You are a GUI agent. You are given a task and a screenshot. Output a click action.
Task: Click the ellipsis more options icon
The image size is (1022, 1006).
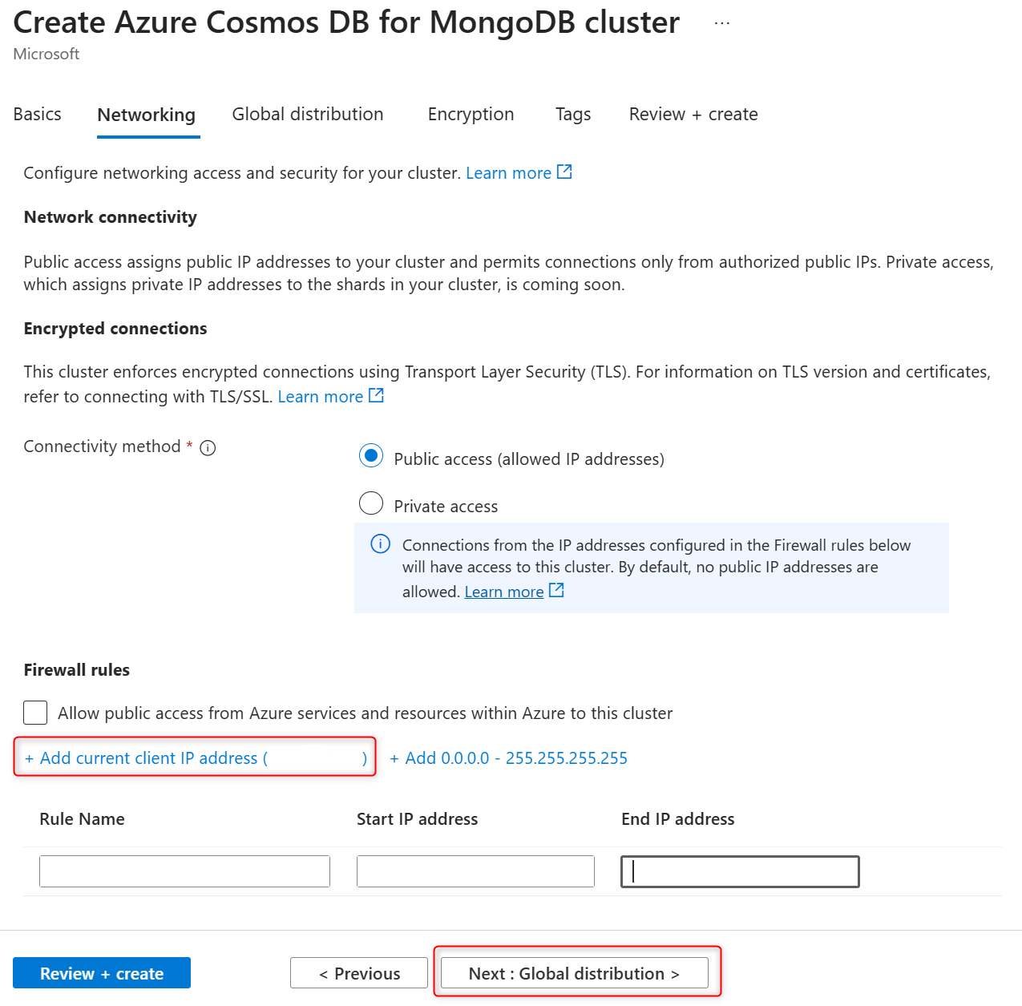[721, 24]
